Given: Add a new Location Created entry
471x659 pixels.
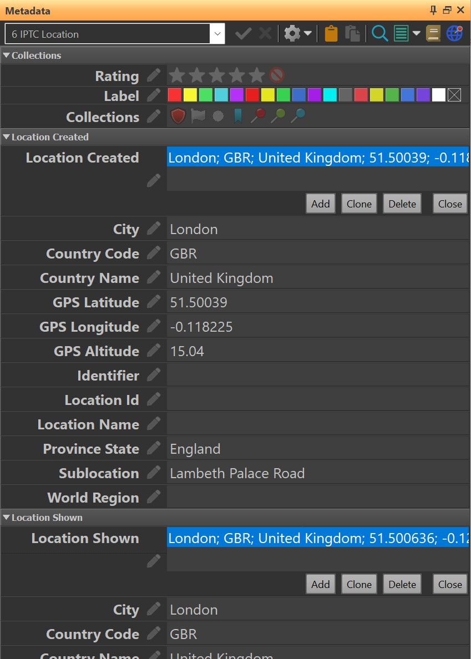Looking at the screenshot, I should coord(320,204).
